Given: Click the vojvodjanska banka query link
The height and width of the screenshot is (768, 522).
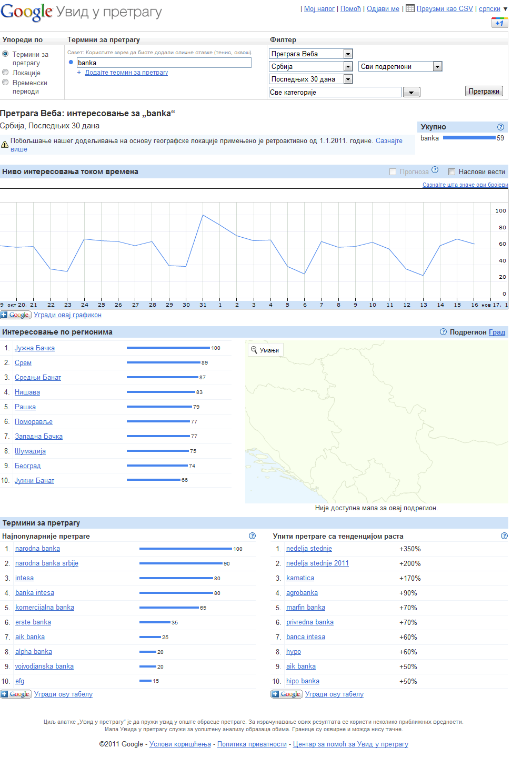Looking at the screenshot, I should tap(44, 666).
